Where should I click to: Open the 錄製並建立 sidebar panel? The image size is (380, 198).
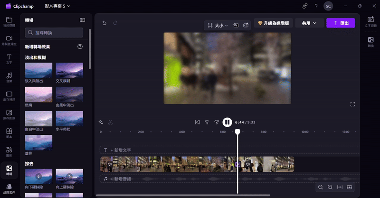[9, 40]
